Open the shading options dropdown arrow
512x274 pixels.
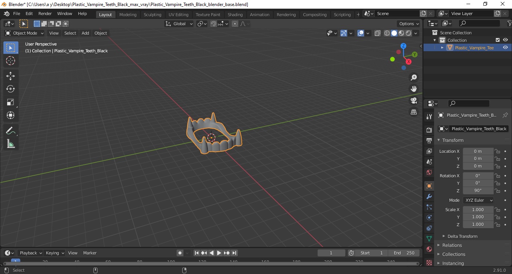tap(416, 33)
